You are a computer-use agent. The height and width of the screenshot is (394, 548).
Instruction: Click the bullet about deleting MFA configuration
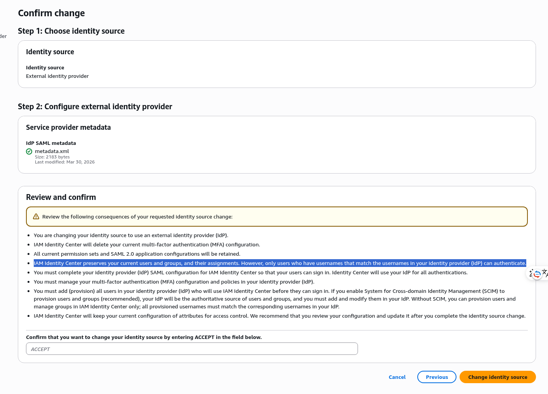(x=147, y=244)
